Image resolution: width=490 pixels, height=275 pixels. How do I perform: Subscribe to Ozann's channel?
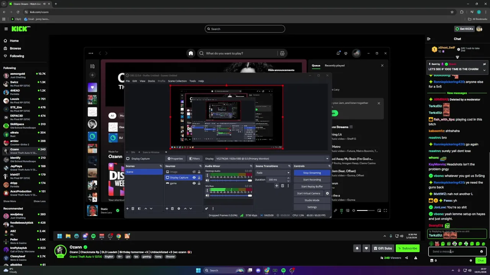click(407, 248)
